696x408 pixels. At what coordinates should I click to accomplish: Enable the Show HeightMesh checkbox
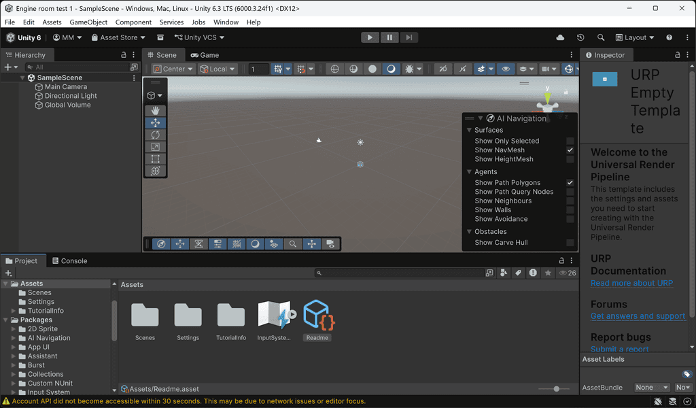(570, 159)
